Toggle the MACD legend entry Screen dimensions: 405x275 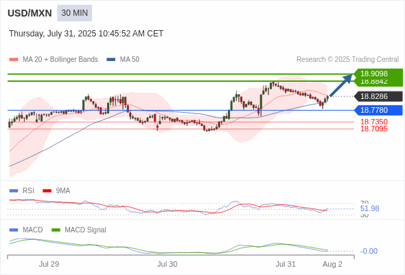coord(26,230)
